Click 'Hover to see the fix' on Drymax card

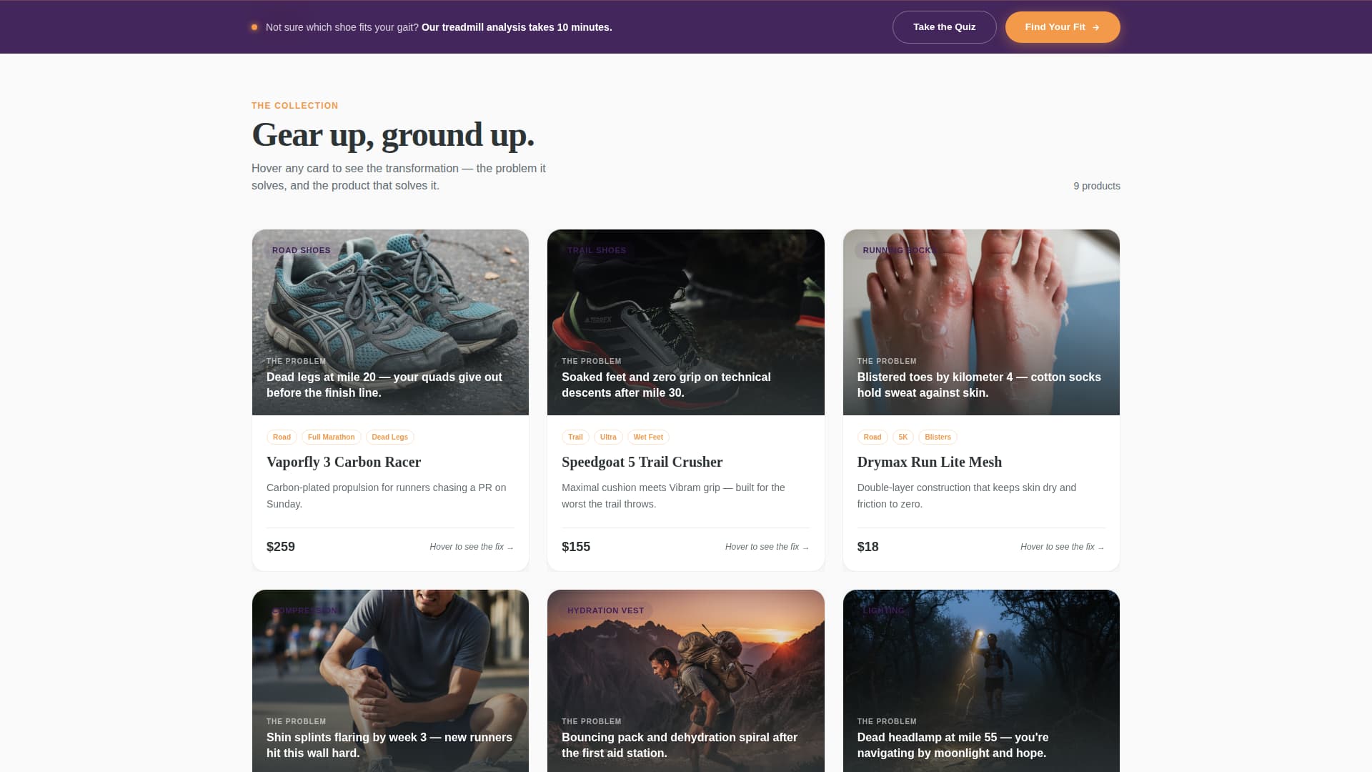point(1063,547)
